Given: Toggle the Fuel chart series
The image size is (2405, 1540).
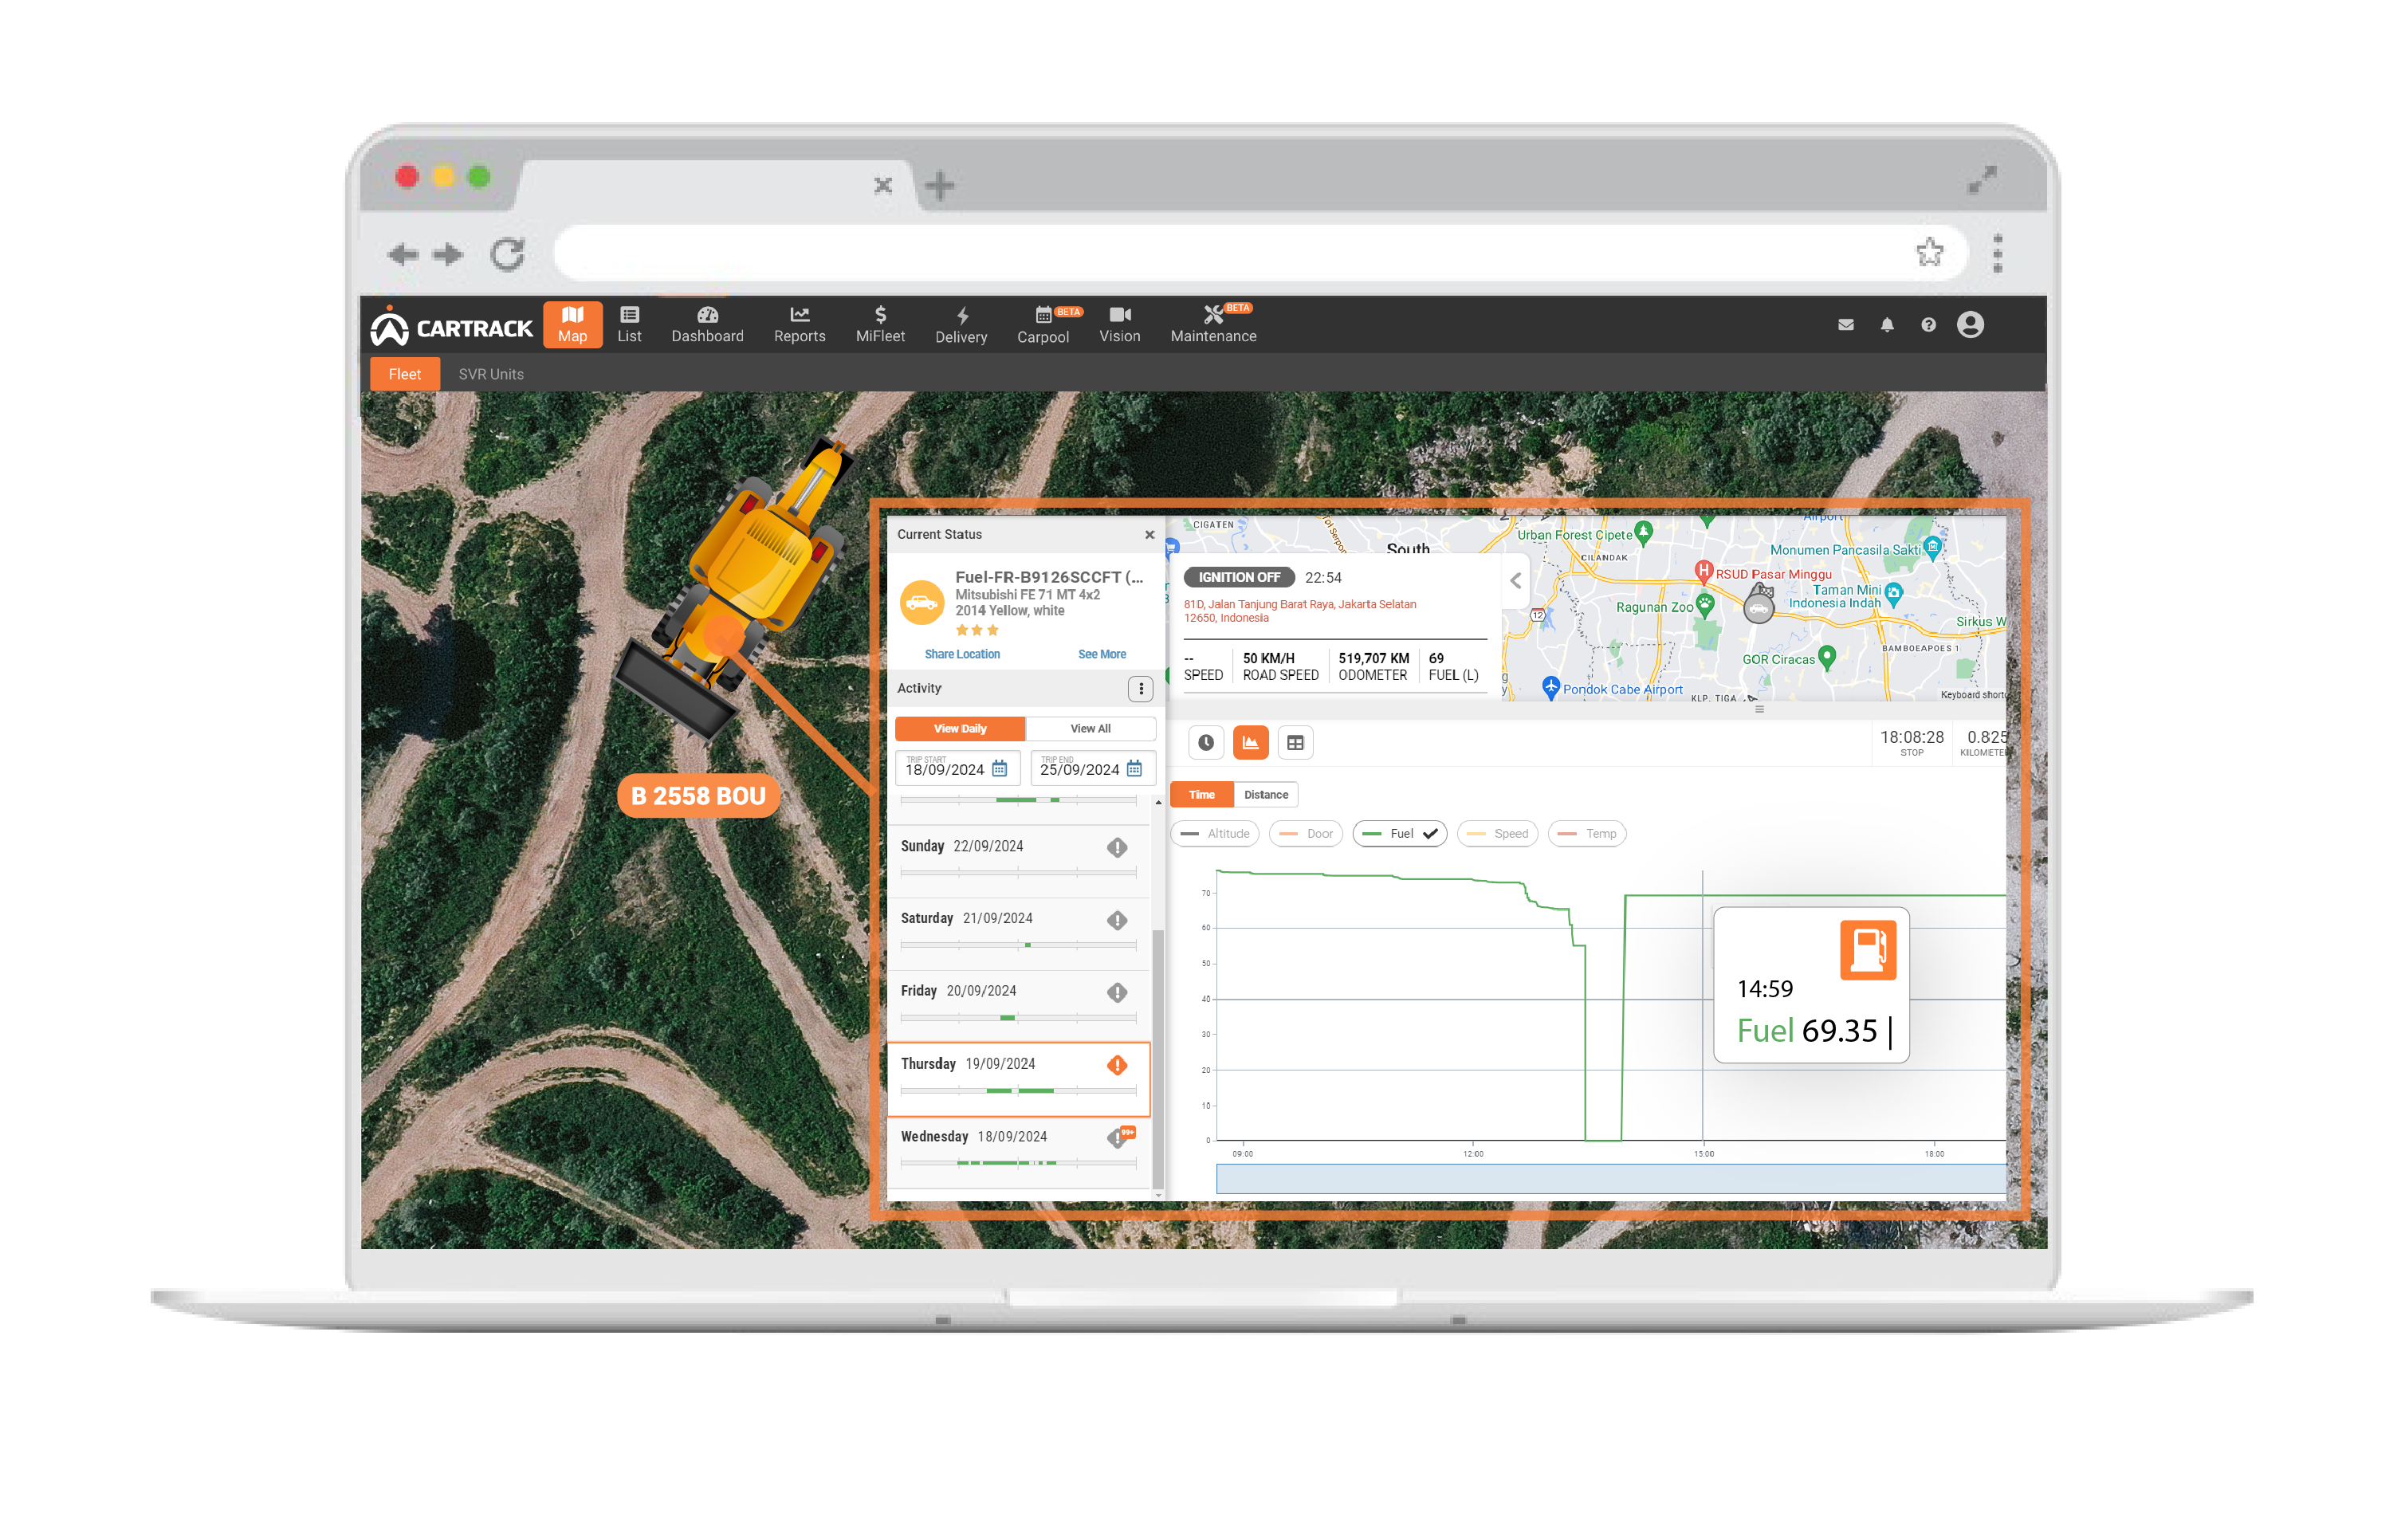Looking at the screenshot, I should point(1399,833).
